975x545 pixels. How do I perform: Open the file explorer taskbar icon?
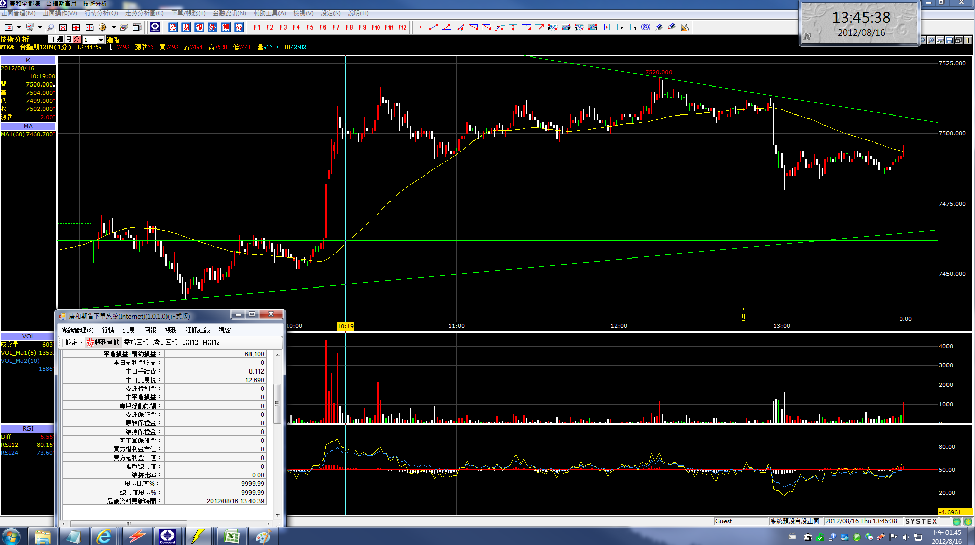tap(43, 536)
